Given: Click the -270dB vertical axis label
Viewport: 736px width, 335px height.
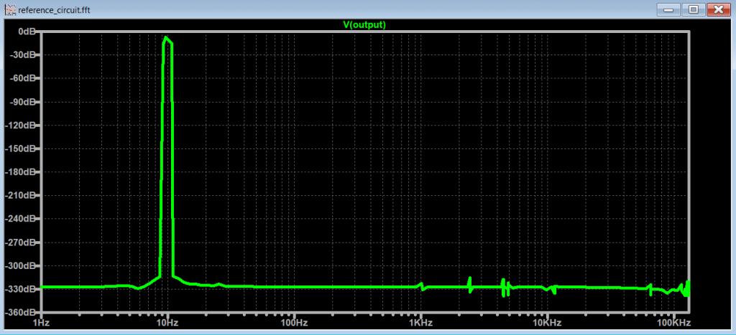Looking at the screenshot, I should click(x=22, y=242).
